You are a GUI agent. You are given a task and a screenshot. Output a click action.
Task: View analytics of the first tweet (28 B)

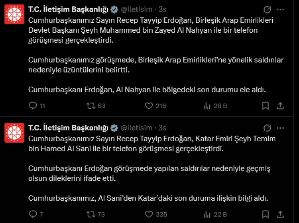207,106
